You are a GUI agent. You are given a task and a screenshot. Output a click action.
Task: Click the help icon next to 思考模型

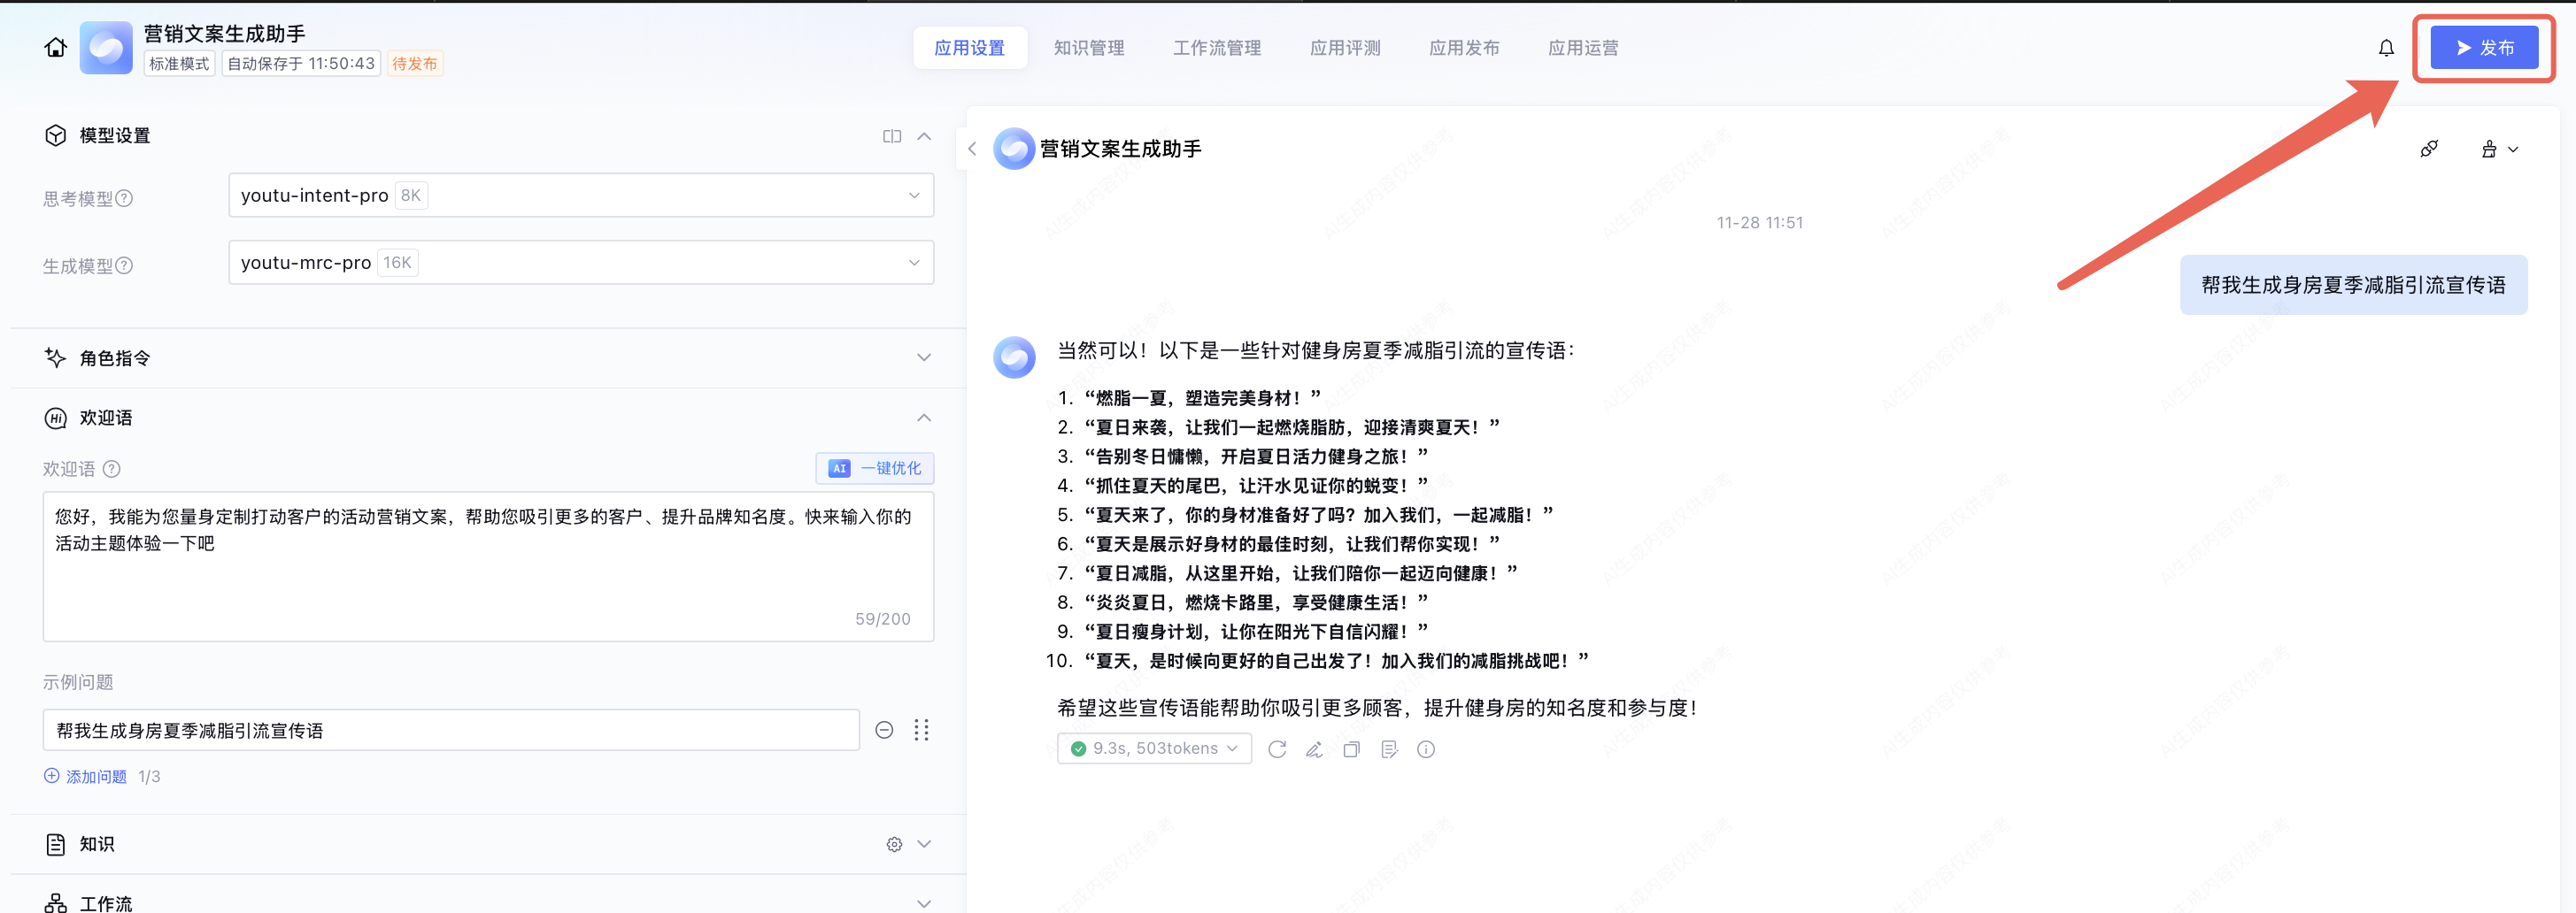[x=124, y=198]
